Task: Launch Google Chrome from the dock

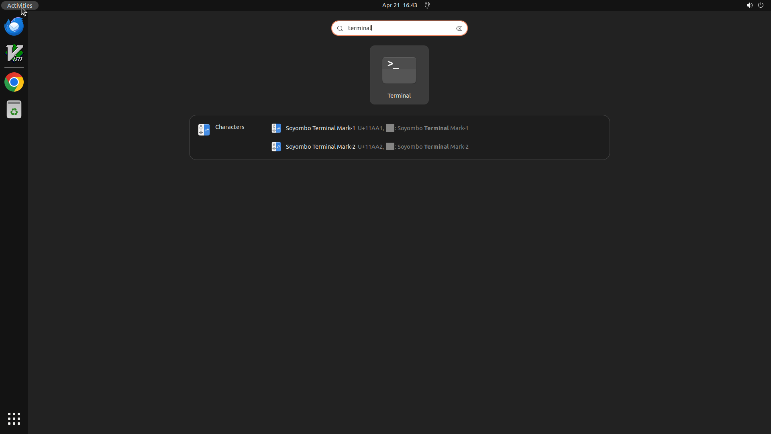Action: point(14,82)
